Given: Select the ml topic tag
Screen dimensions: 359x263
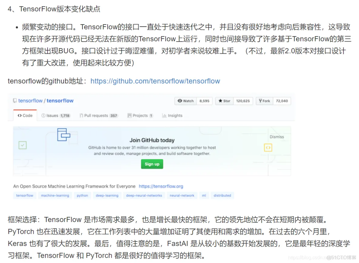Looking at the screenshot, I should point(204,195).
